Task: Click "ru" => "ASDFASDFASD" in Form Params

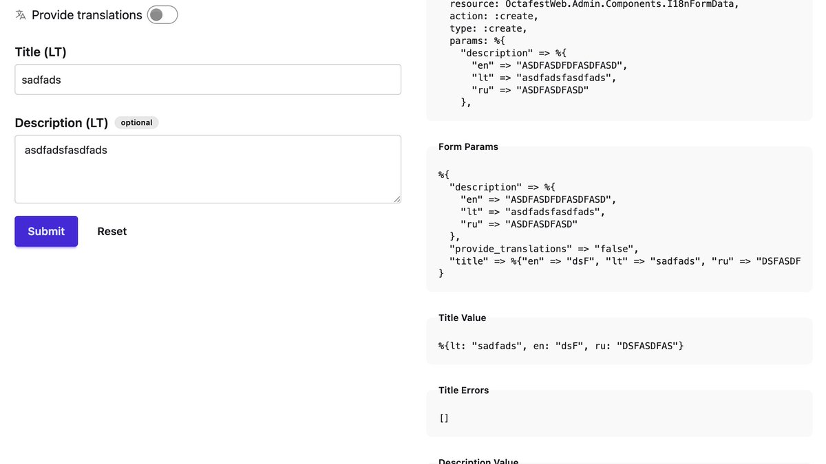Action: pyautogui.click(x=519, y=224)
